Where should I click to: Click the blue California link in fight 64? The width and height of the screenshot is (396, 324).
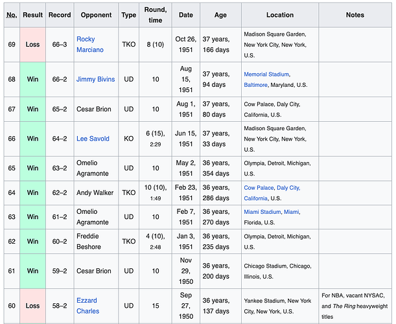258,198
